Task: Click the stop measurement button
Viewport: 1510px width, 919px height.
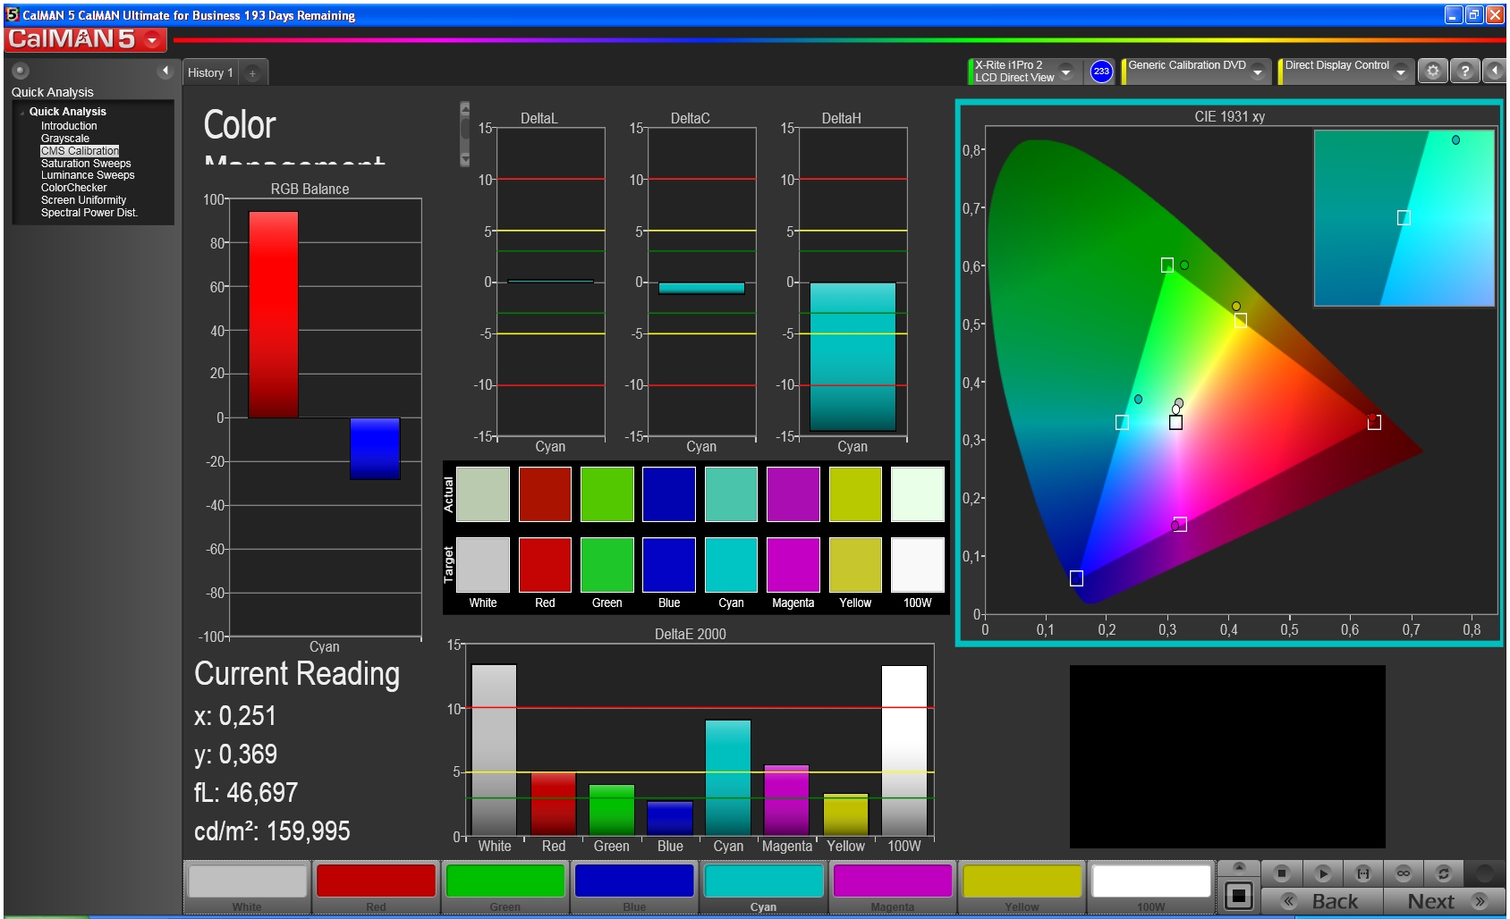Action: pos(1282,873)
